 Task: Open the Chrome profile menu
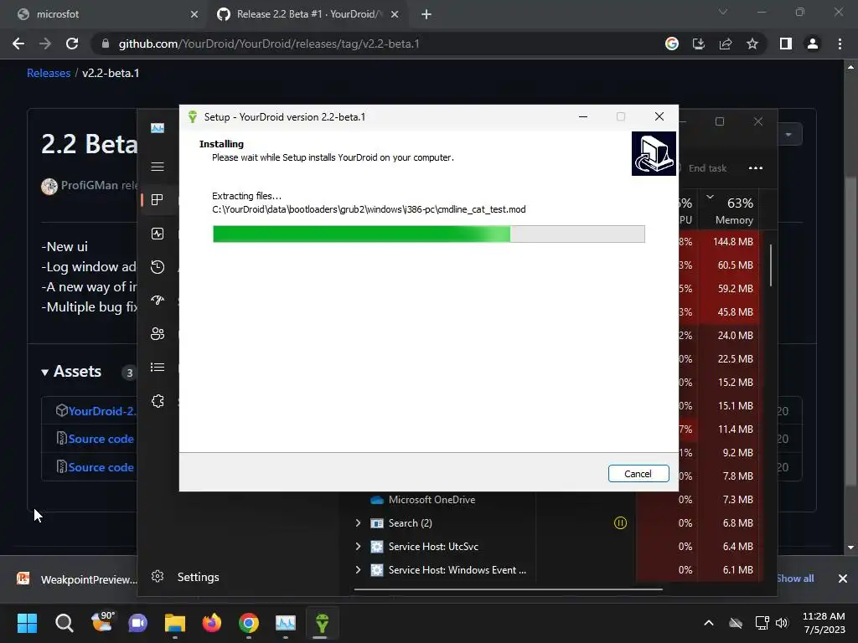[x=813, y=44]
